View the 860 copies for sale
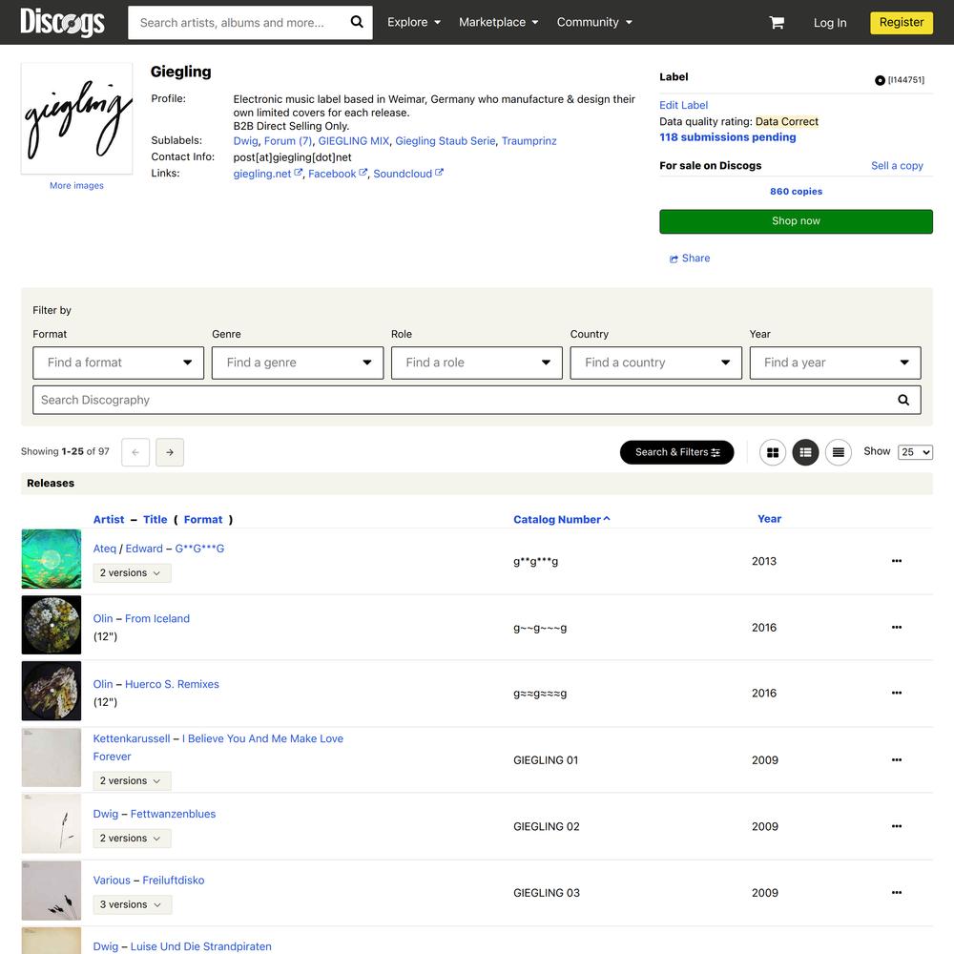The image size is (954, 954). click(x=796, y=191)
